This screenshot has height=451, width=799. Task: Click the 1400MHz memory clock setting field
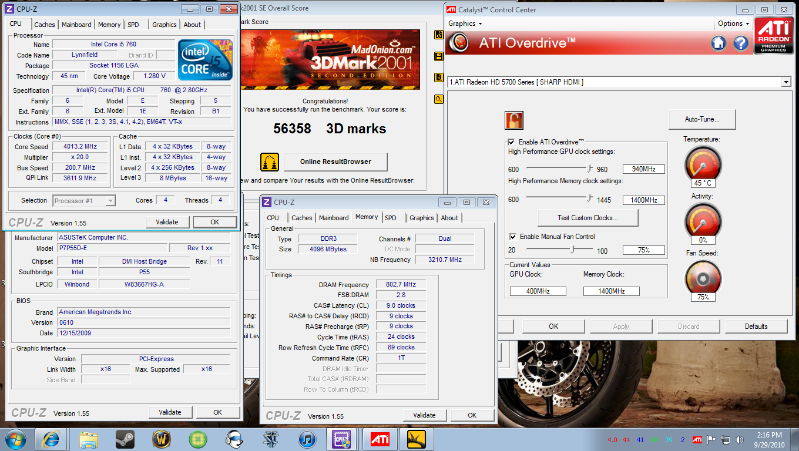point(644,200)
